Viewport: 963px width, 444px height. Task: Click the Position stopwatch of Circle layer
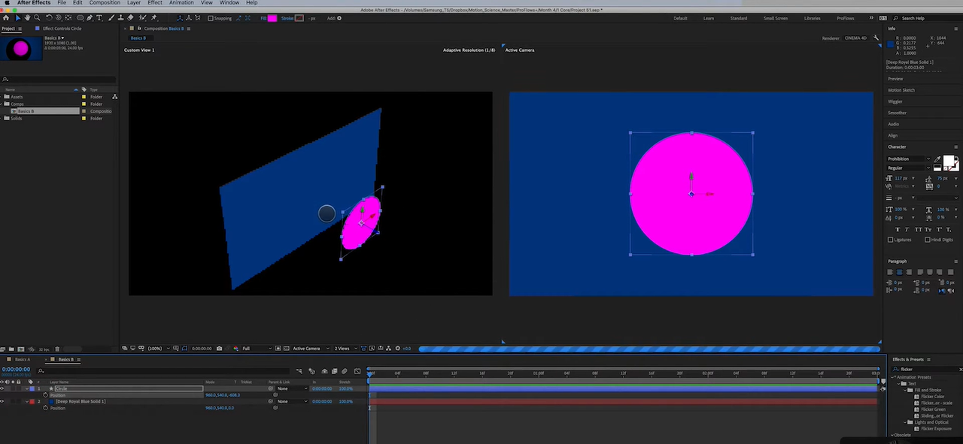[x=45, y=395]
